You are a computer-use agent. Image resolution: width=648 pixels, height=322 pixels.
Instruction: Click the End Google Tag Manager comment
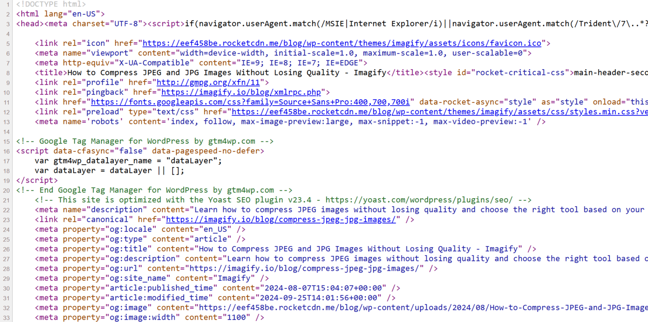pos(154,190)
